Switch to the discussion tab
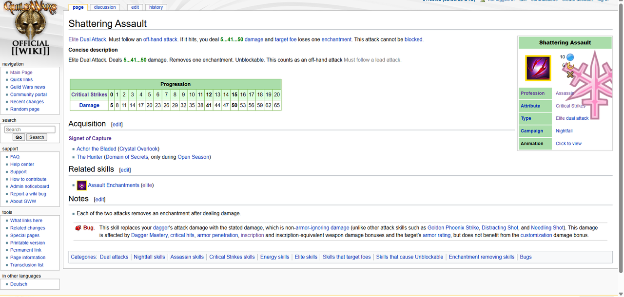The height and width of the screenshot is (297, 624). click(105, 7)
